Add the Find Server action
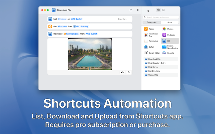This screenshot has width=215, height=134. (x=161, y=67)
